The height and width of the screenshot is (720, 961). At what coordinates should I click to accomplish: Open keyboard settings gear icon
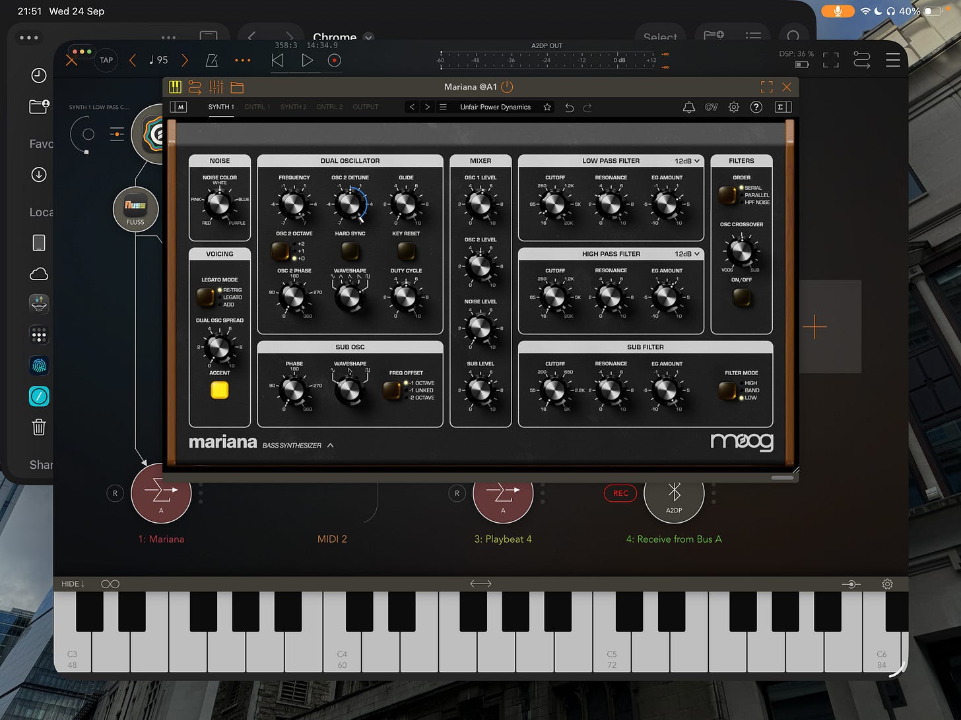[x=887, y=584]
